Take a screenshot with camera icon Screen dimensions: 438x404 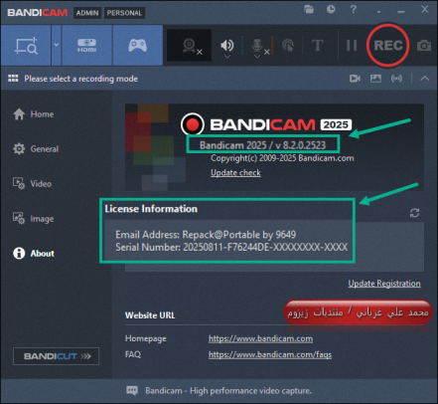pyautogui.click(x=424, y=46)
